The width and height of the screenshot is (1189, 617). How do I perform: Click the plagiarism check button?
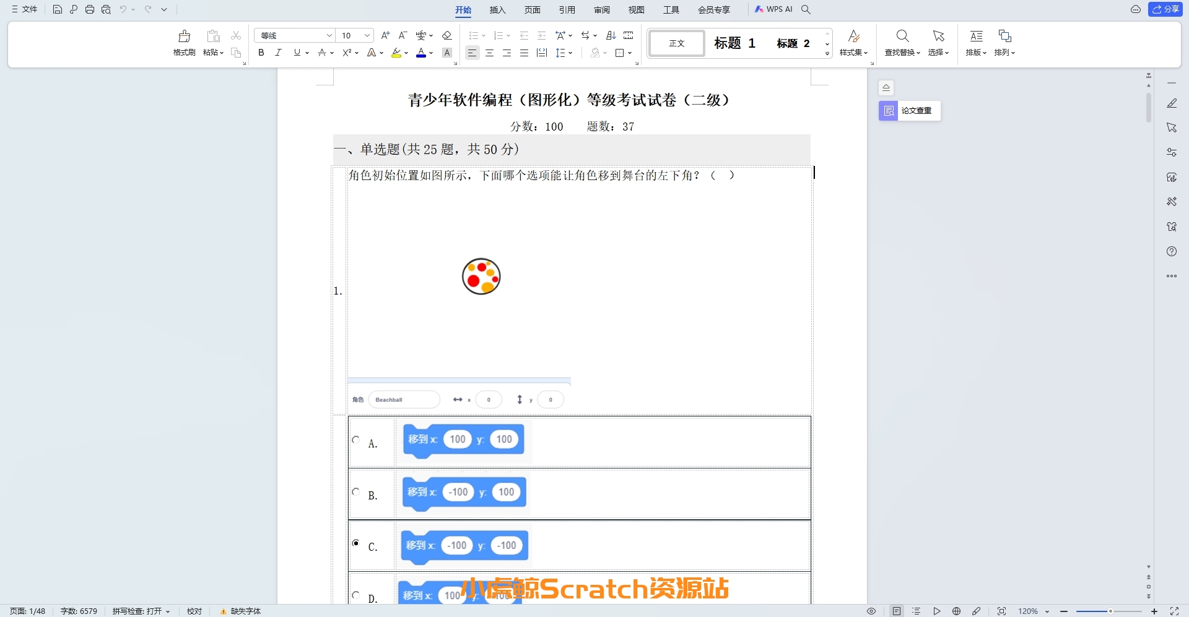click(x=910, y=111)
